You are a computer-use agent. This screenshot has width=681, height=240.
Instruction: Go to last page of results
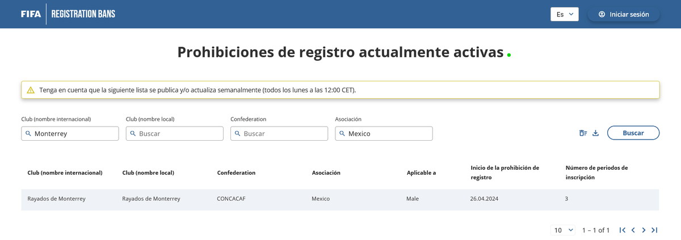(x=654, y=230)
